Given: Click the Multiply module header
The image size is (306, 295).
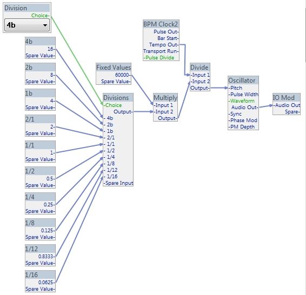Looking at the screenshot, I should (x=165, y=97).
